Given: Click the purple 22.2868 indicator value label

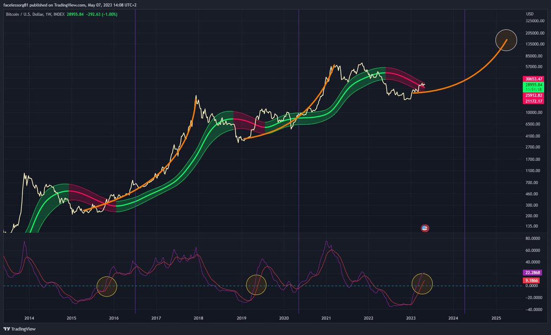Looking at the screenshot, I should 534,272.
